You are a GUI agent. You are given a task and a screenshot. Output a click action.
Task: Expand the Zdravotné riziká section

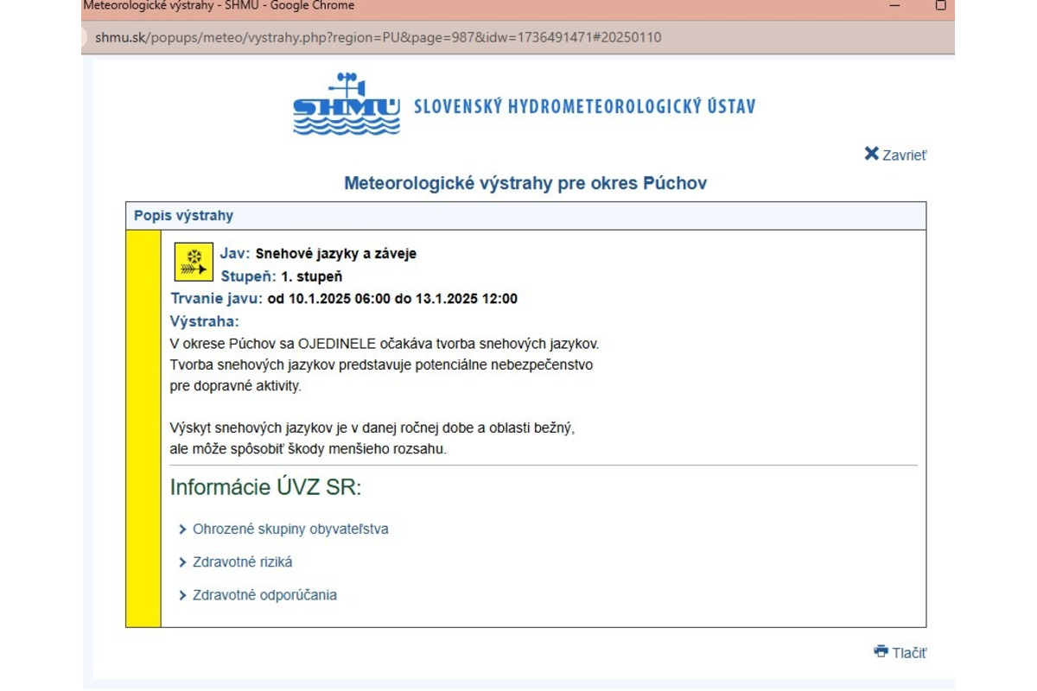pyautogui.click(x=242, y=562)
